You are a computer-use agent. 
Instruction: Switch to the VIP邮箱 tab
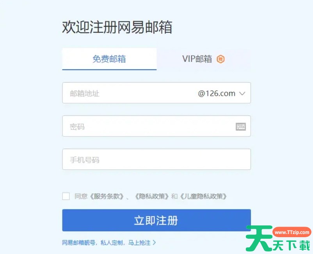(204, 59)
